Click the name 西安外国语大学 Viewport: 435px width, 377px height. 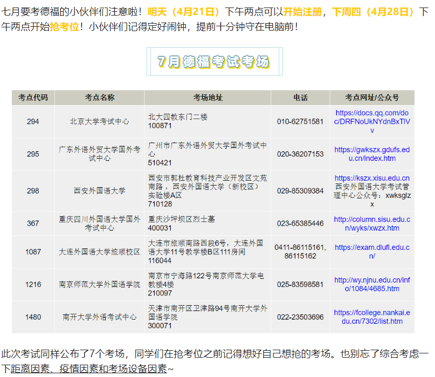99,191
